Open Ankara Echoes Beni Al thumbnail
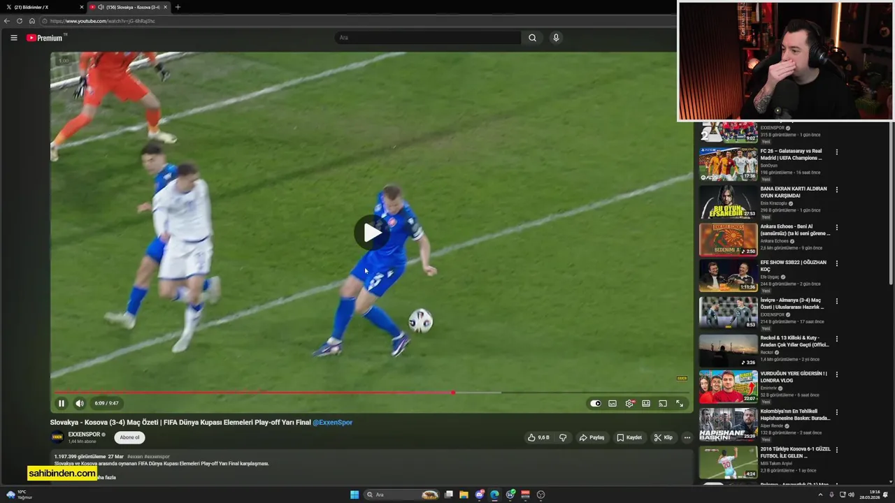Viewport: 895px width, 503px height. click(729, 240)
